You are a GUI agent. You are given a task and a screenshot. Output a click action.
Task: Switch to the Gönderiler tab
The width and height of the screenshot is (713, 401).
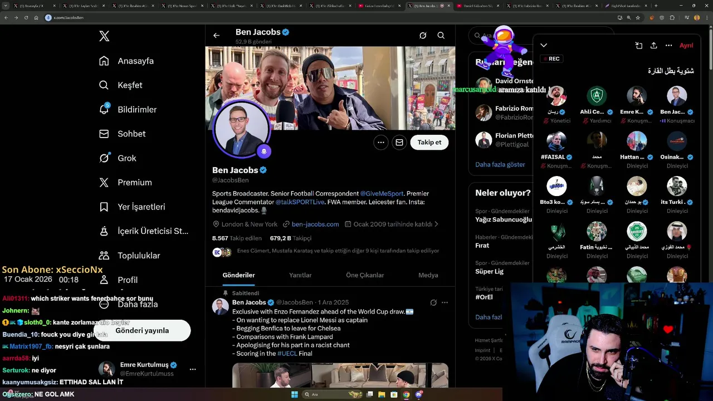pyautogui.click(x=238, y=275)
